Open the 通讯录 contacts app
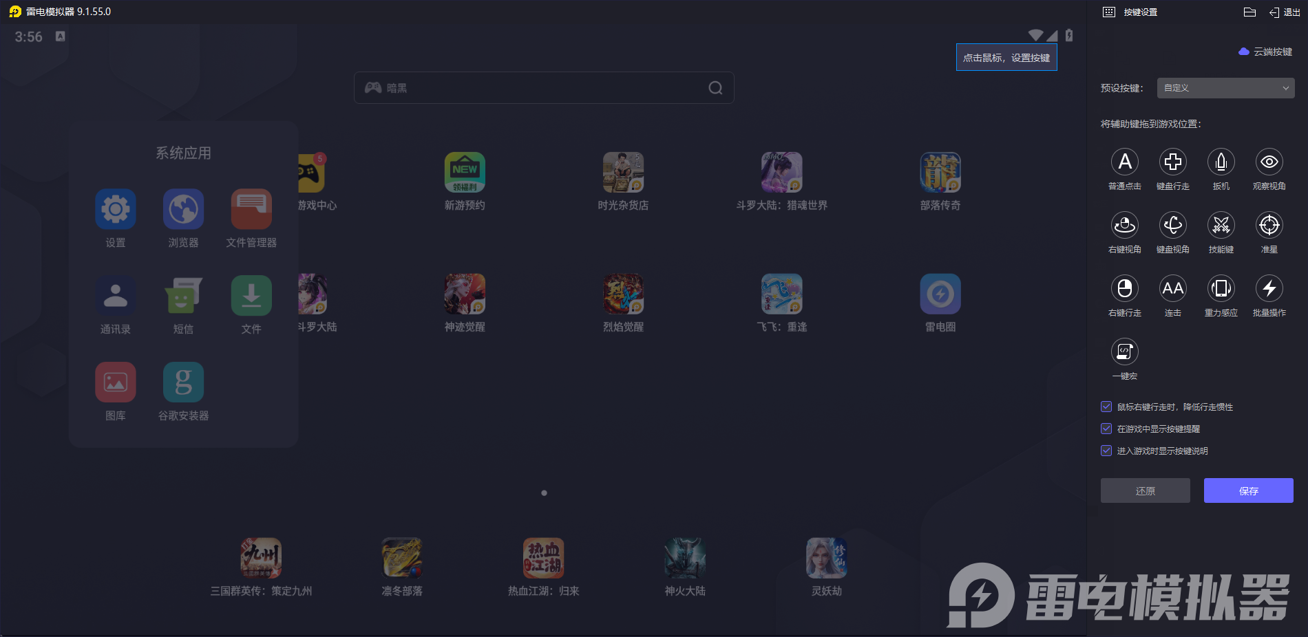The image size is (1308, 637). [116, 296]
